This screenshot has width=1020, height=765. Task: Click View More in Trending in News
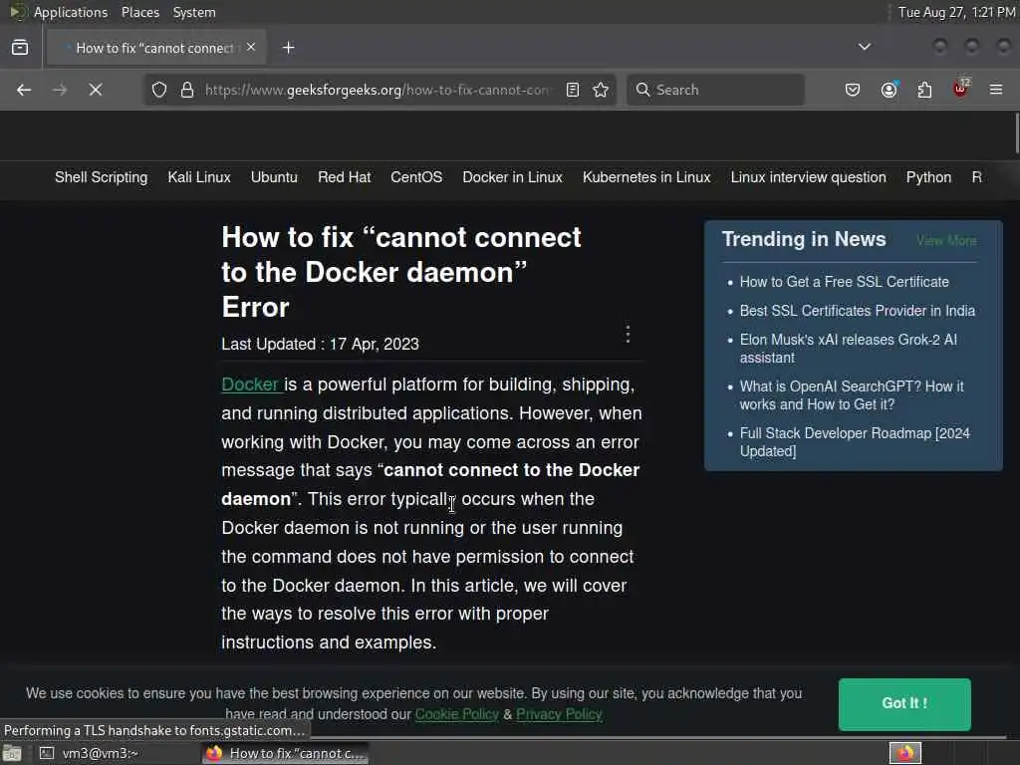coord(946,241)
